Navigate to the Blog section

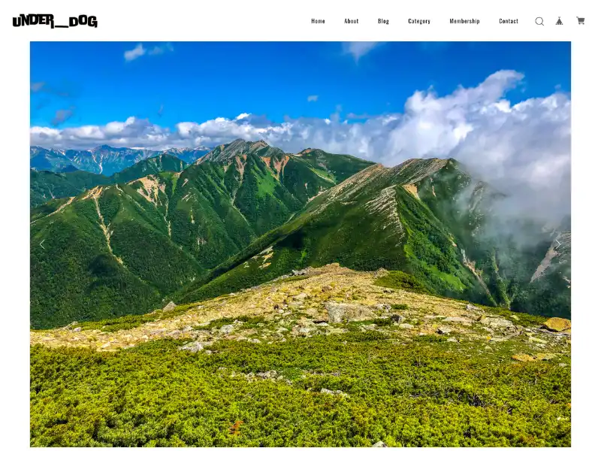pos(383,21)
